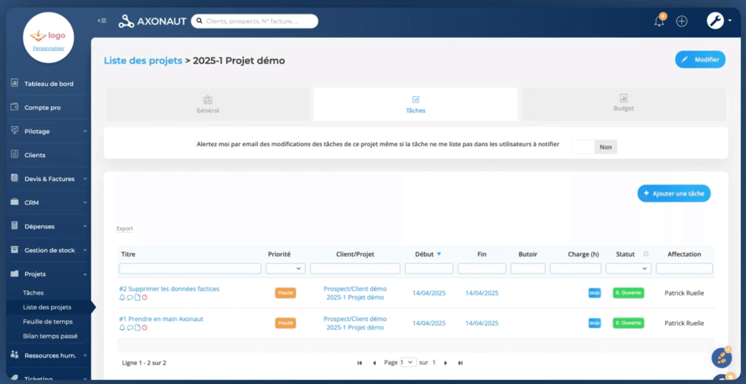Screen dimensions: 746x384
Task: Click the 0h00 charge badge for task #1
Action: [594, 323]
